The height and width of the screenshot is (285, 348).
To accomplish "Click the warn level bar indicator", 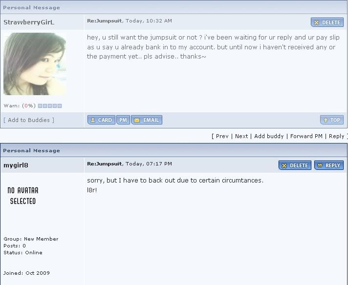I will click(50, 106).
